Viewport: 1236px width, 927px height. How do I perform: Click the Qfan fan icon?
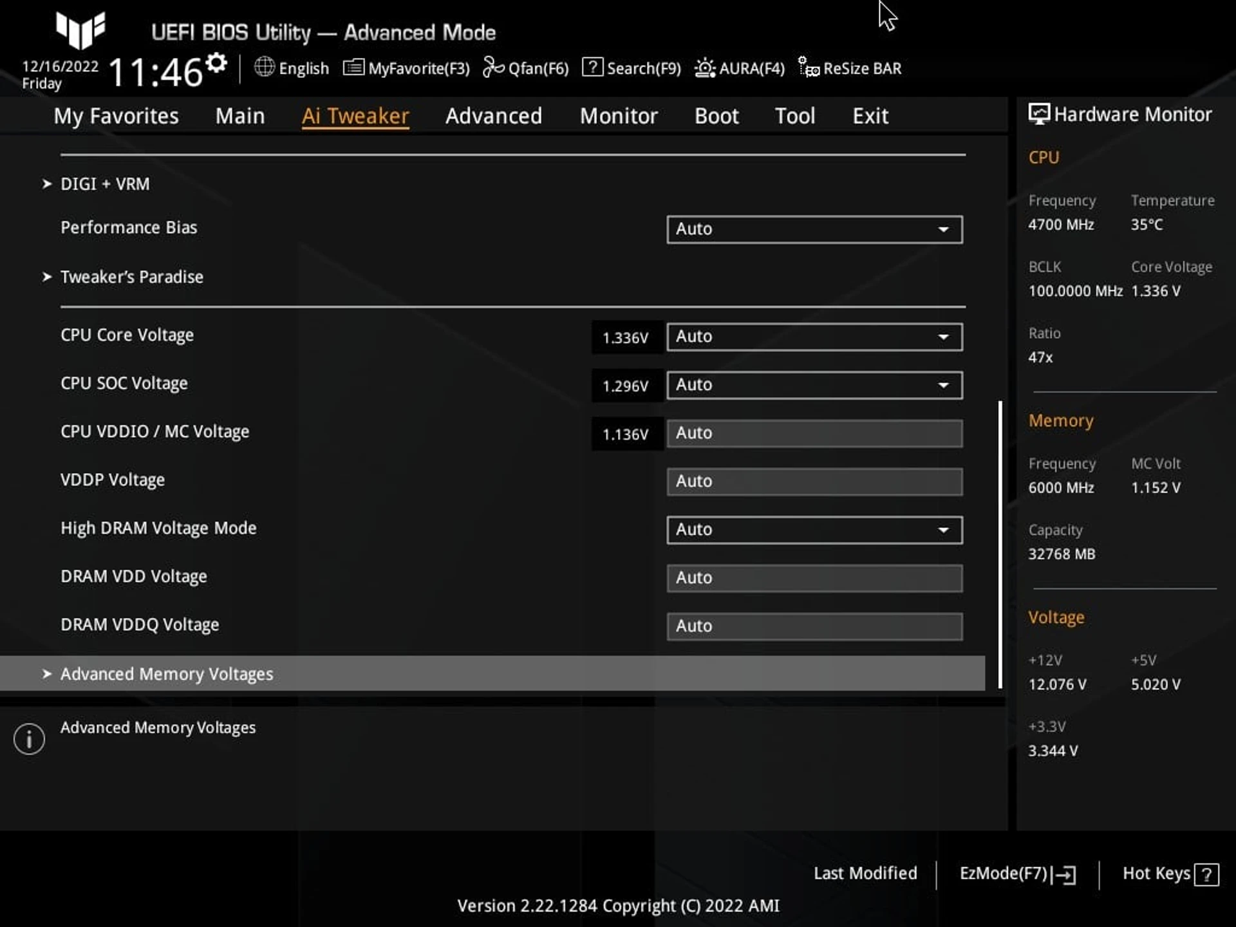[493, 67]
